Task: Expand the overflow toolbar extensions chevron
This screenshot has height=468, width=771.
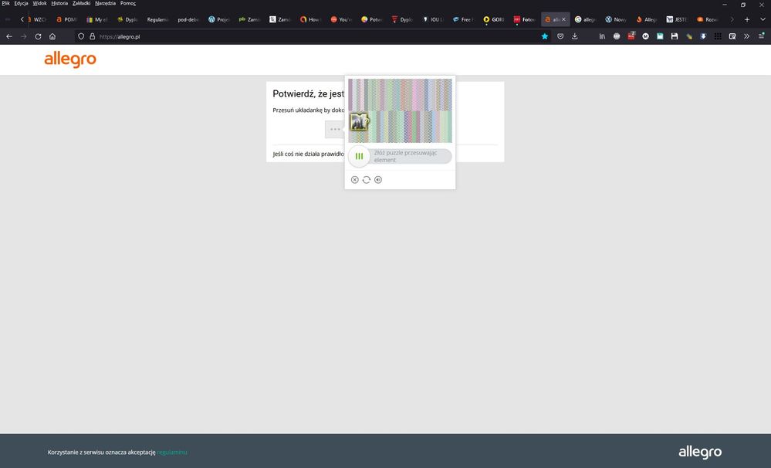Action: [x=746, y=36]
